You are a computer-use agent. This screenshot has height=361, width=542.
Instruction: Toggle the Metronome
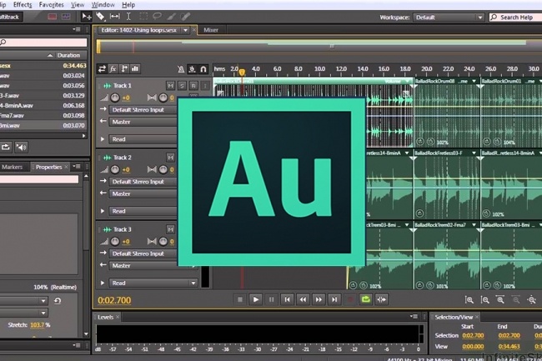(x=181, y=69)
